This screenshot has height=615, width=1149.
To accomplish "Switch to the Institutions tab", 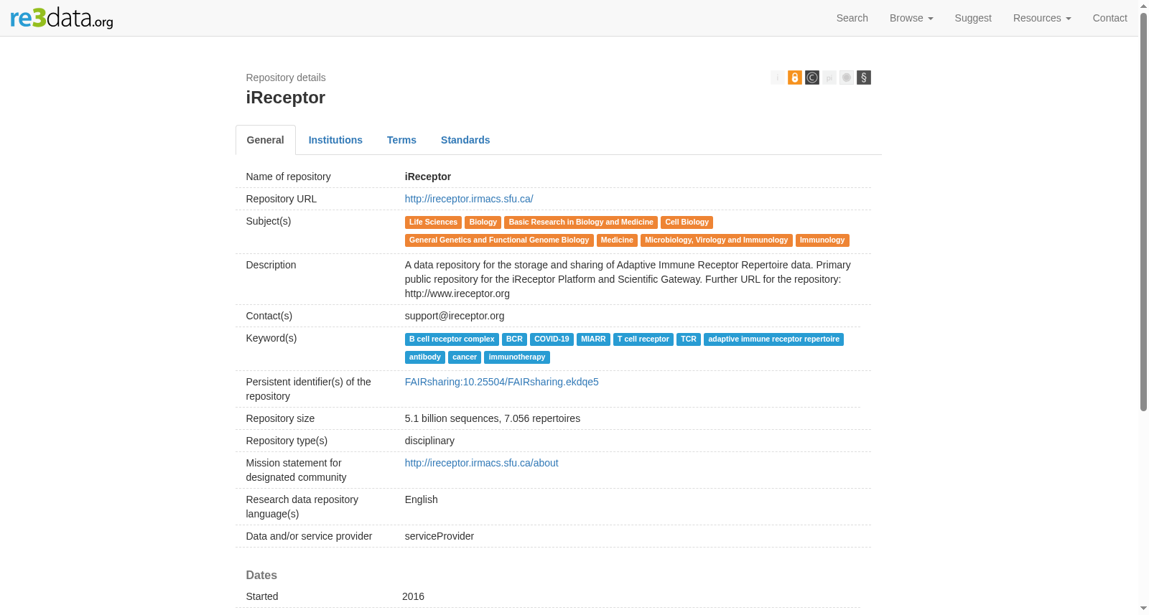I will 335,140.
